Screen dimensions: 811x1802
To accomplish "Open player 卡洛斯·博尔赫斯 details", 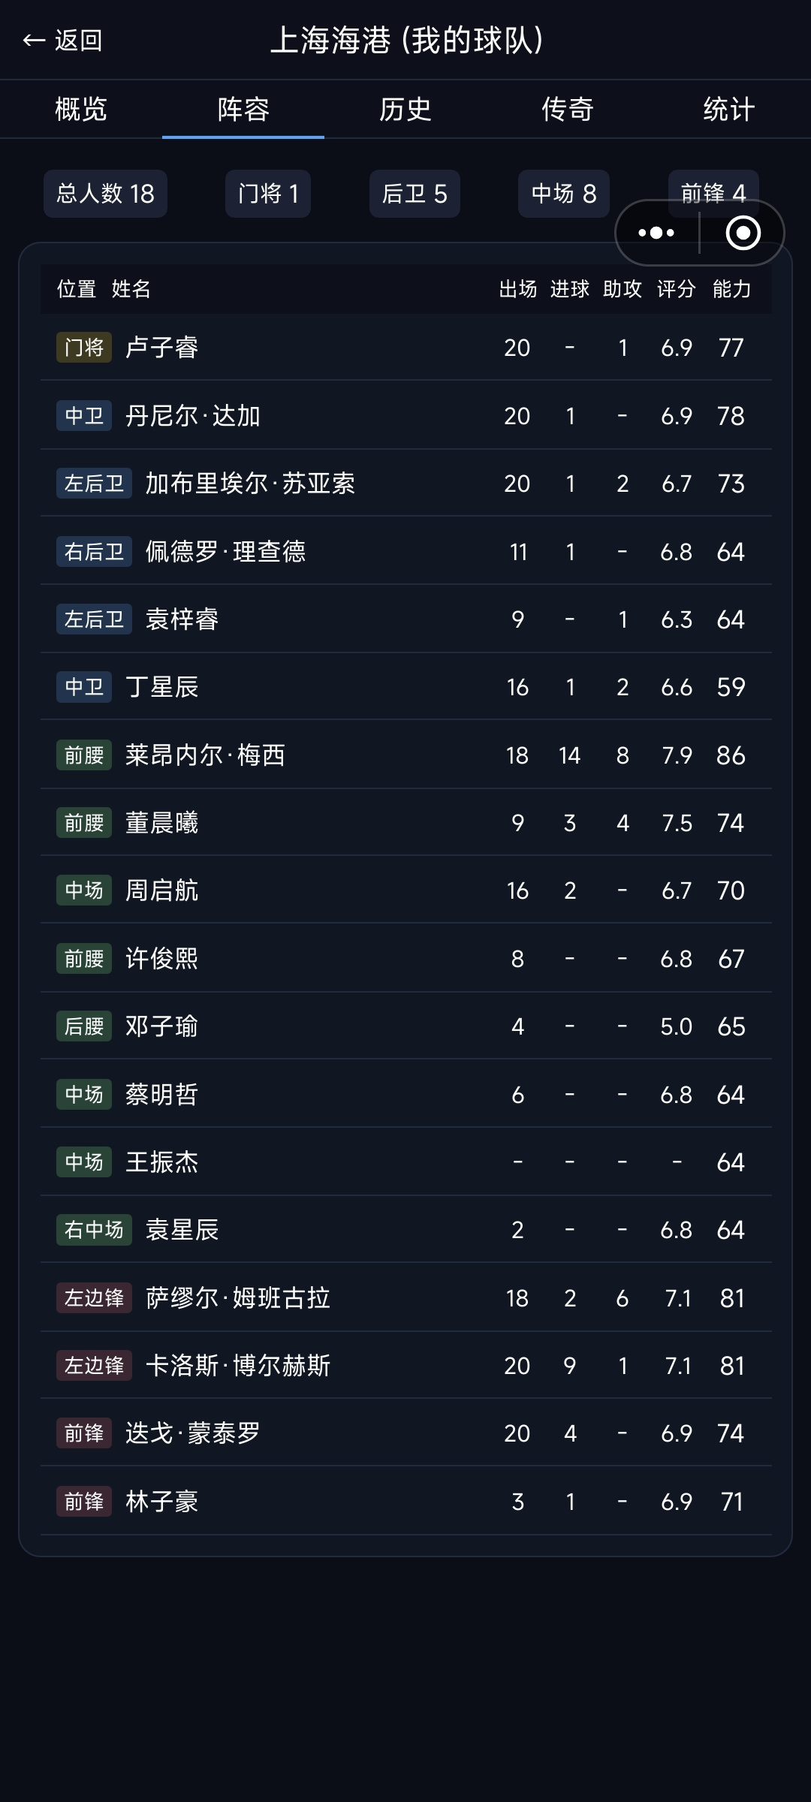I will [406, 1365].
